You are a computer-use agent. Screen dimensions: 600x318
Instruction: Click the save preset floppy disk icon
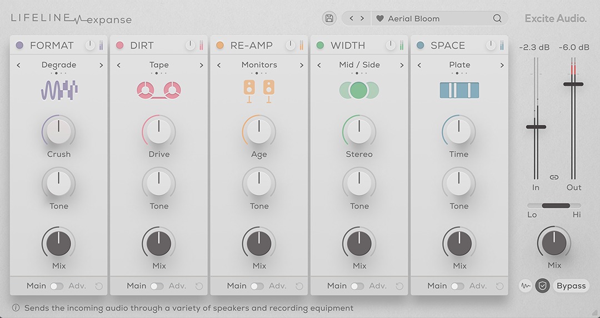point(329,18)
